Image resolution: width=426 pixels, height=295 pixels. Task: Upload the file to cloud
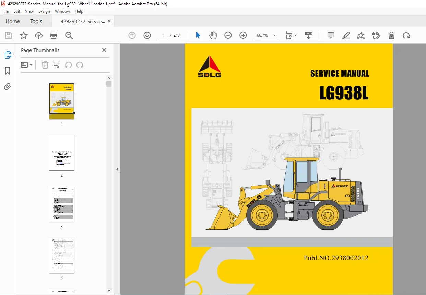[x=39, y=35]
